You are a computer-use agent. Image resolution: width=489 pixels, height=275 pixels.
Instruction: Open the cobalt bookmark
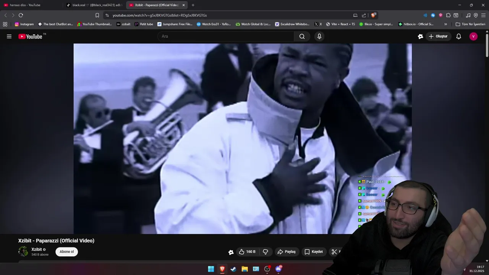(x=123, y=24)
